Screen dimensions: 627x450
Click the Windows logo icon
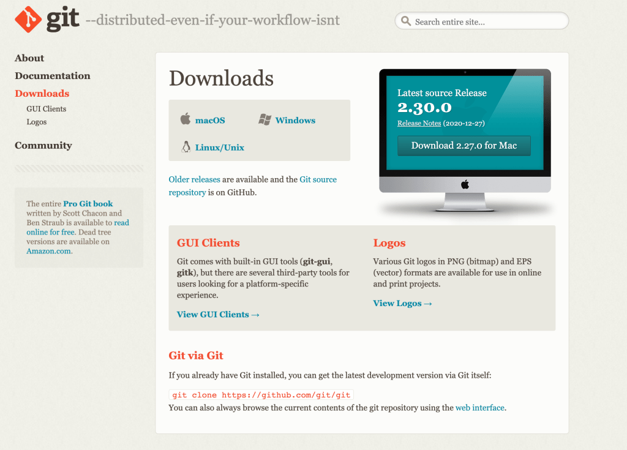coord(265,119)
